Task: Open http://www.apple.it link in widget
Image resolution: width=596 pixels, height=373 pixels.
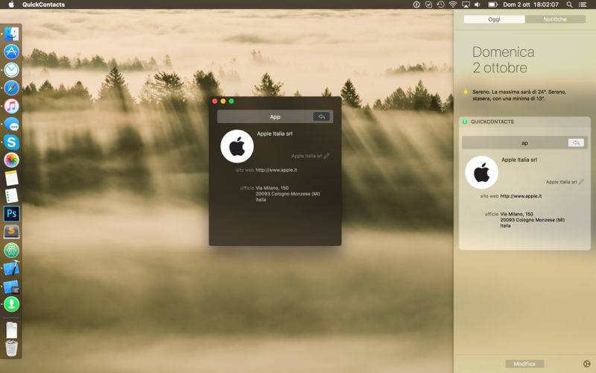Action: tap(521, 196)
